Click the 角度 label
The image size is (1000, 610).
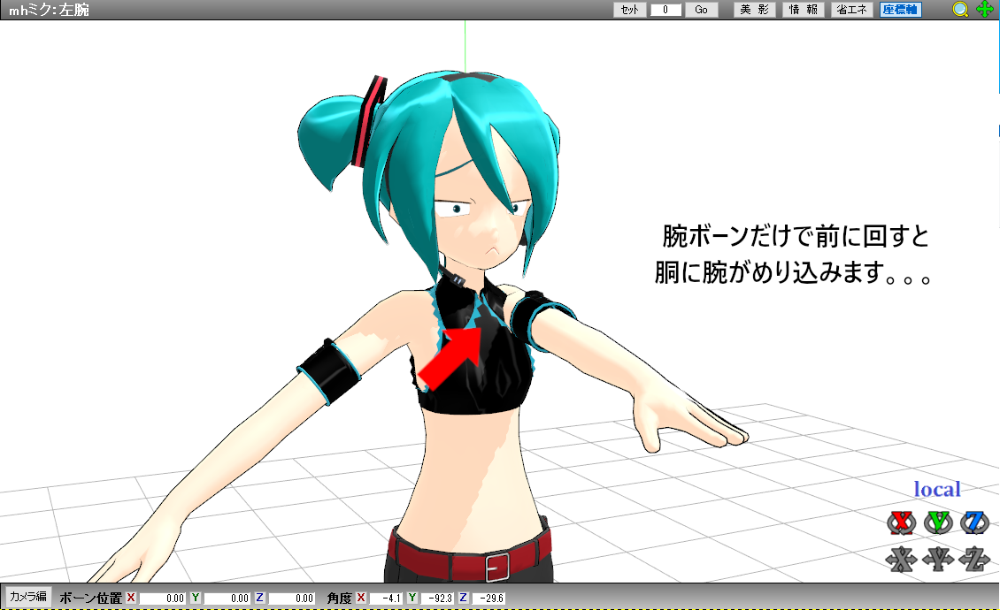pyautogui.click(x=339, y=598)
